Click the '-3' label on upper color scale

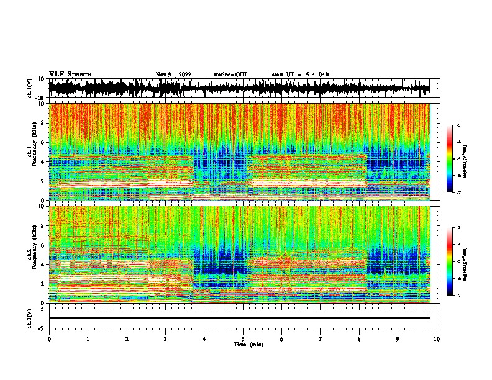click(x=458, y=125)
